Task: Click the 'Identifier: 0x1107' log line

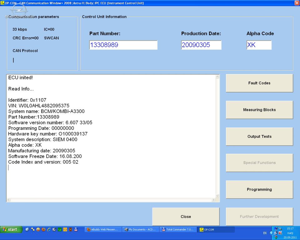Action: pyautogui.click(x=27, y=100)
